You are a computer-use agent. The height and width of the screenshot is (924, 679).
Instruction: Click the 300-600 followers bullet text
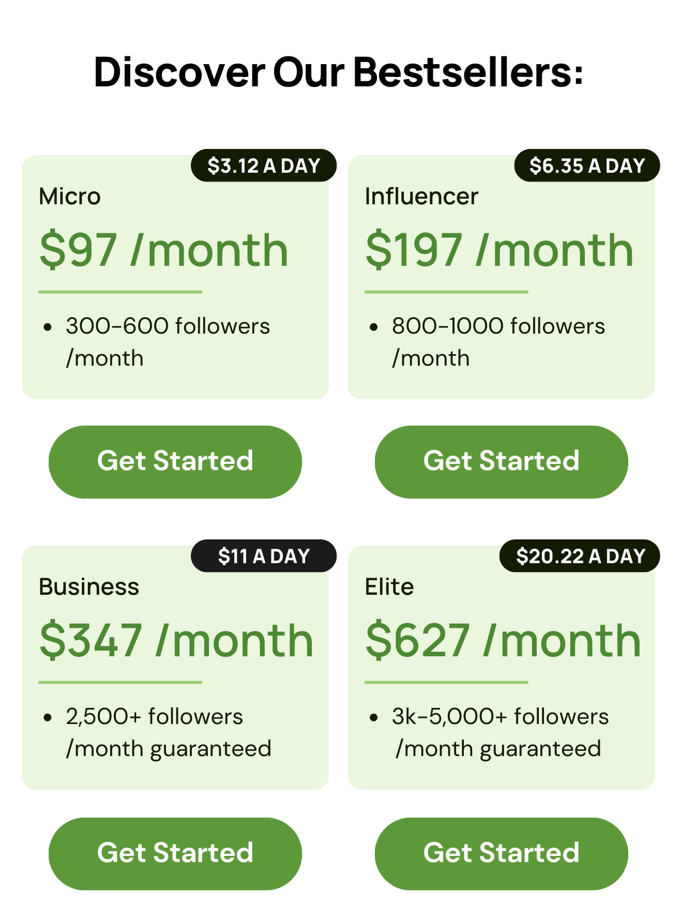[x=168, y=341]
